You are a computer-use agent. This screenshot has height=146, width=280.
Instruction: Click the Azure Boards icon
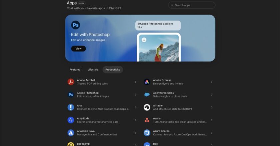click(147, 133)
